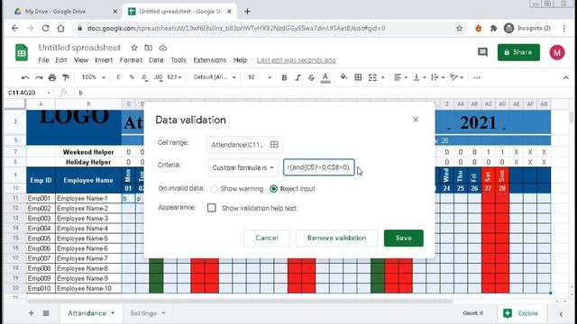
Task: Open the All sheets list icon
Action: click(x=46, y=313)
